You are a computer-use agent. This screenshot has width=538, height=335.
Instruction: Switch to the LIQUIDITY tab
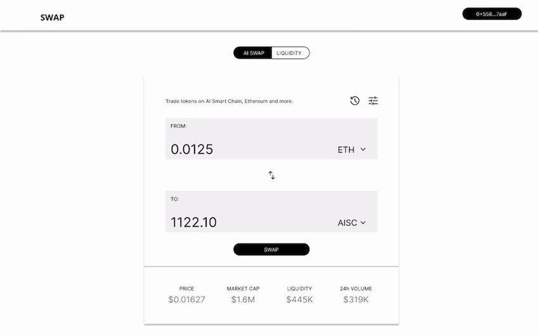(x=291, y=53)
